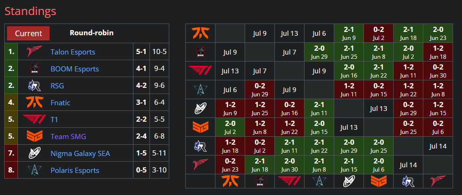
Task: Click the 0-2 Jul 2 result cell in Fnatic row
Action: (378, 33)
